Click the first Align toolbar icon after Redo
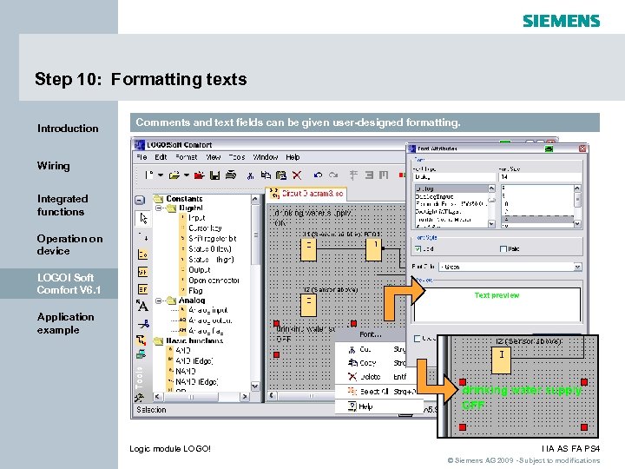 (353, 175)
